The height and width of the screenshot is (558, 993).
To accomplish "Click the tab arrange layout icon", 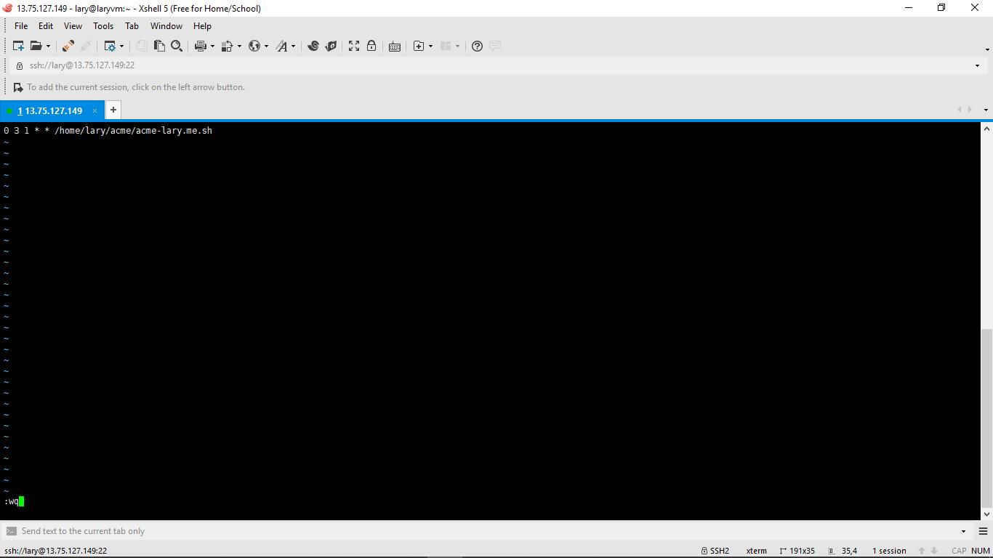I will 446,46.
